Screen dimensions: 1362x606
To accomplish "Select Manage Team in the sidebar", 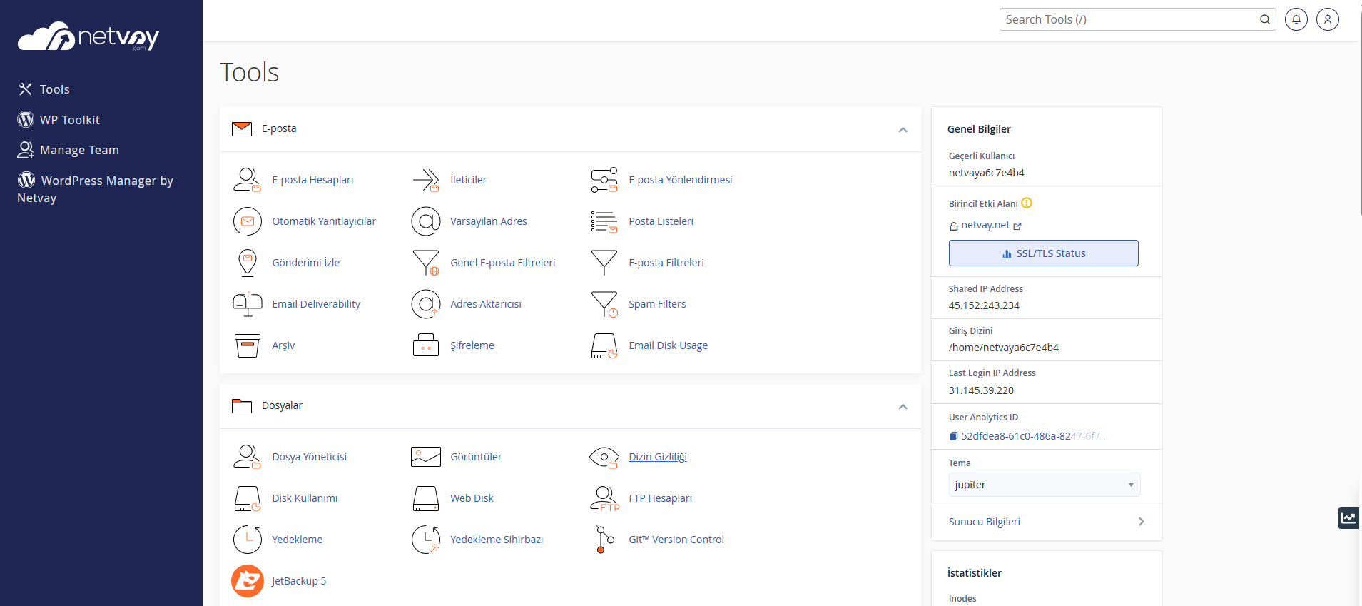I will [x=68, y=150].
